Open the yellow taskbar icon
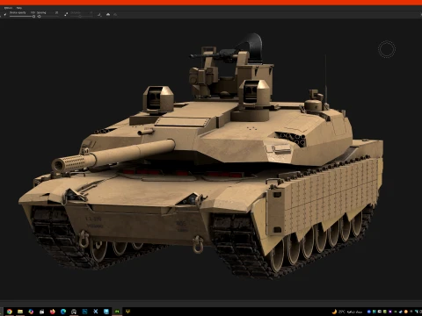The image size is (422, 316). (127, 312)
